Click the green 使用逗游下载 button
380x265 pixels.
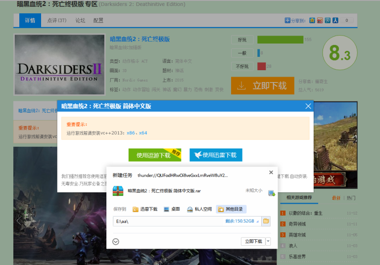click(x=155, y=155)
